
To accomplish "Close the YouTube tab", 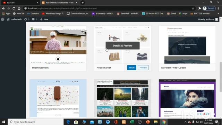I will pyautogui.click(x=37, y=2).
